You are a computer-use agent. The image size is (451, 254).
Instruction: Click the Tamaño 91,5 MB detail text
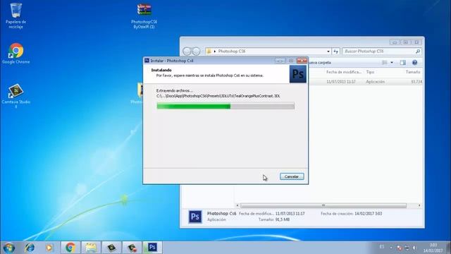click(274, 219)
